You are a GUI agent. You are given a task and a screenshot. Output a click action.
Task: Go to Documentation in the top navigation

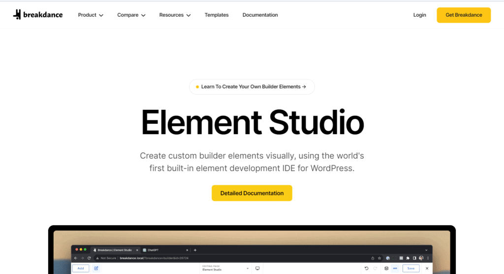[260, 15]
